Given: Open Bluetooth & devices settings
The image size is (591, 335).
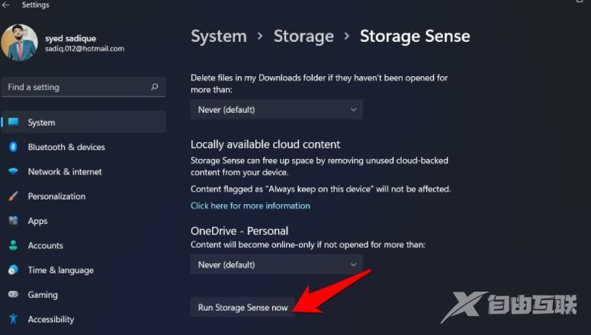Looking at the screenshot, I should [66, 147].
